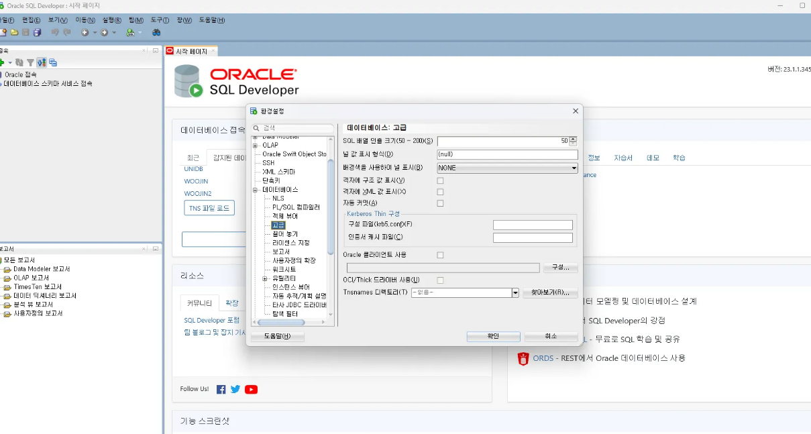Click the Open folder toolbar icon
The height and width of the screenshot is (434, 811).
[x=14, y=32]
